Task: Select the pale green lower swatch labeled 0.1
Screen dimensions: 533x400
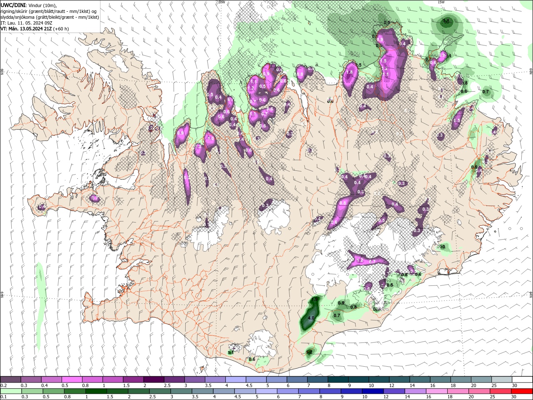Action: (x=10, y=391)
